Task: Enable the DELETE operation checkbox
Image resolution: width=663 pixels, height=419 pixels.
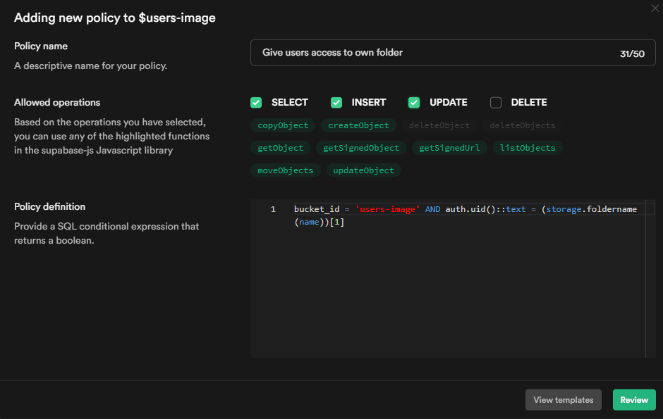Action: point(496,103)
